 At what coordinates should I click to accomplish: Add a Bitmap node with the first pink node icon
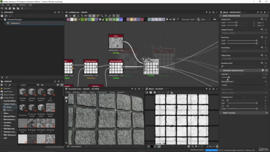click(x=68, y=19)
